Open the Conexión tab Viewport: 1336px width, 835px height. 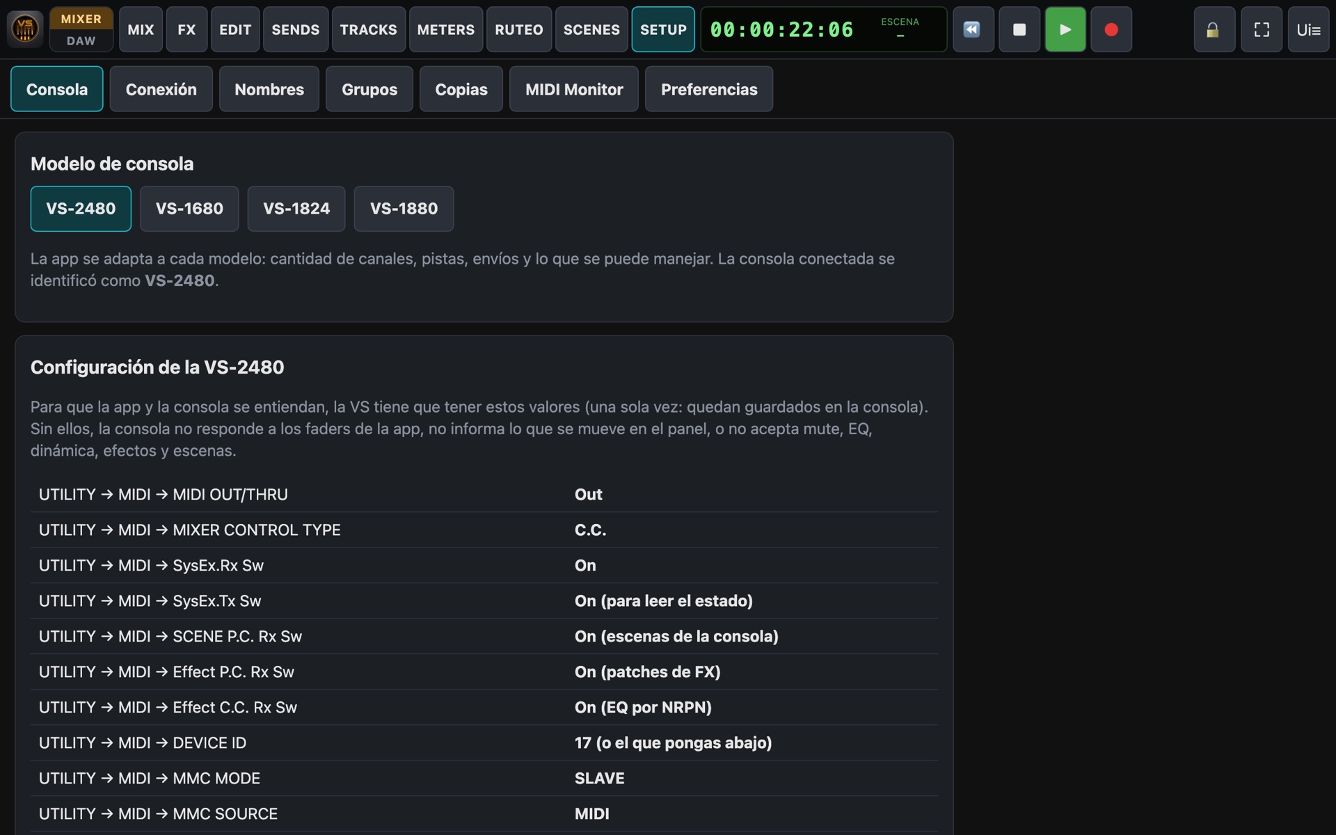[161, 89]
